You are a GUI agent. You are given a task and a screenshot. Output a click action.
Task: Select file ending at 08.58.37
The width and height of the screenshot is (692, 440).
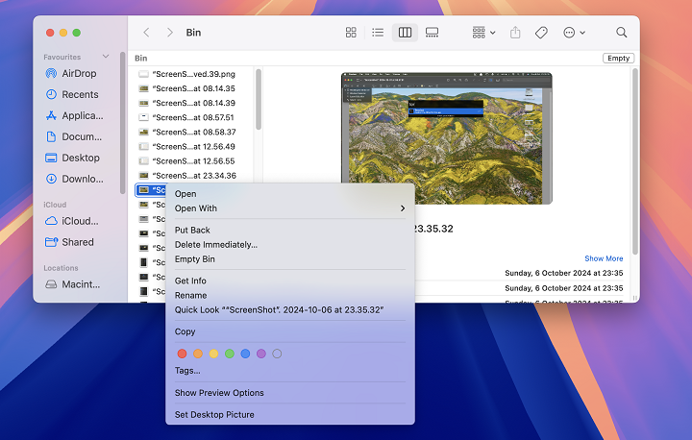(x=193, y=132)
